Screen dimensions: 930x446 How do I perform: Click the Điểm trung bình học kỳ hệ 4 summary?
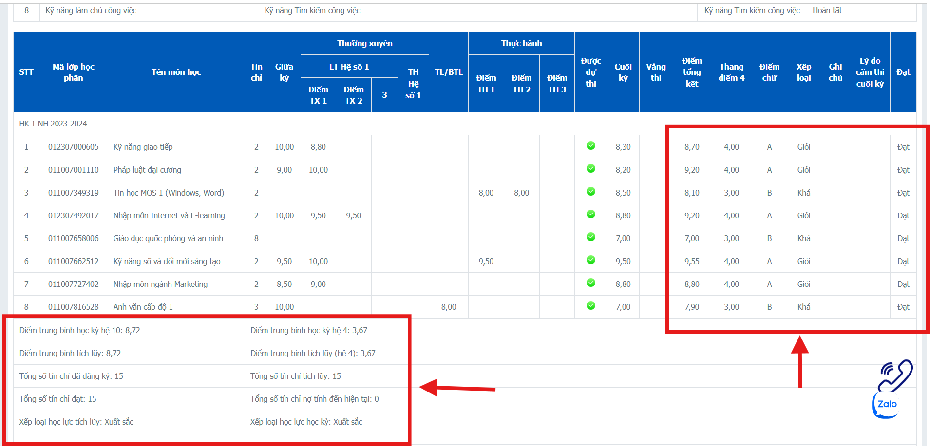pyautogui.click(x=309, y=330)
